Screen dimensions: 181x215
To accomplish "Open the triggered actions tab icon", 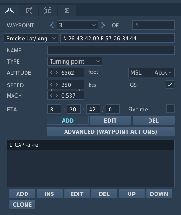I will (48, 11).
